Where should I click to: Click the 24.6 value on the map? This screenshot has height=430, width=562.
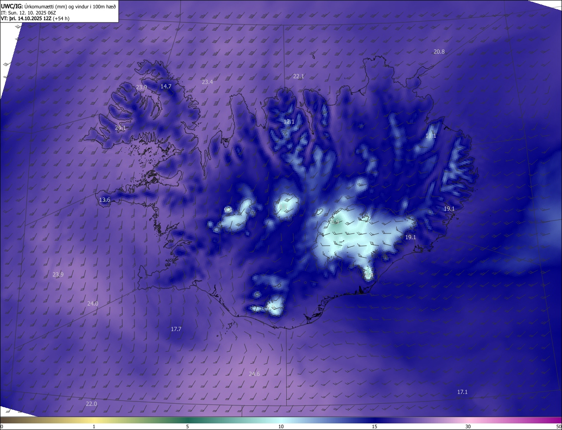tap(254, 374)
